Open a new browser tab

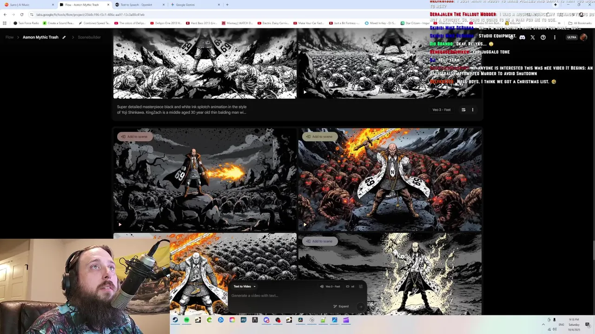[227, 5]
